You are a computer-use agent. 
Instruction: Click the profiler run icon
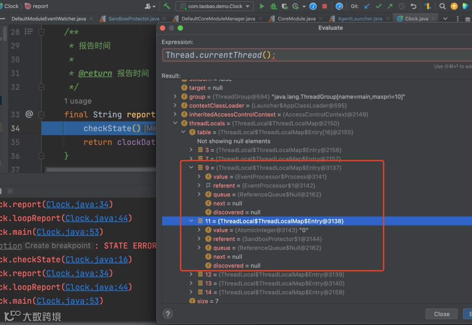[x=295, y=6]
